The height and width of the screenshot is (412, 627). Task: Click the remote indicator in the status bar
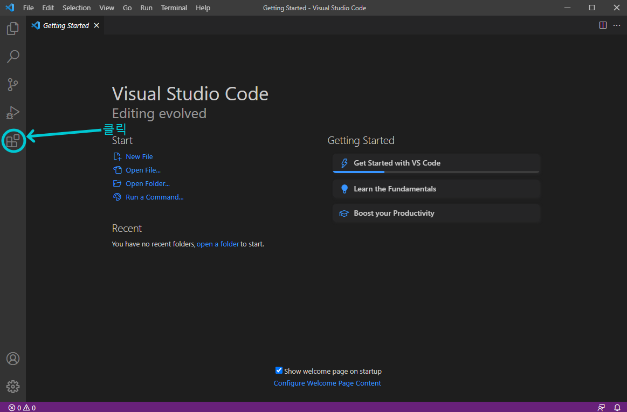601,407
